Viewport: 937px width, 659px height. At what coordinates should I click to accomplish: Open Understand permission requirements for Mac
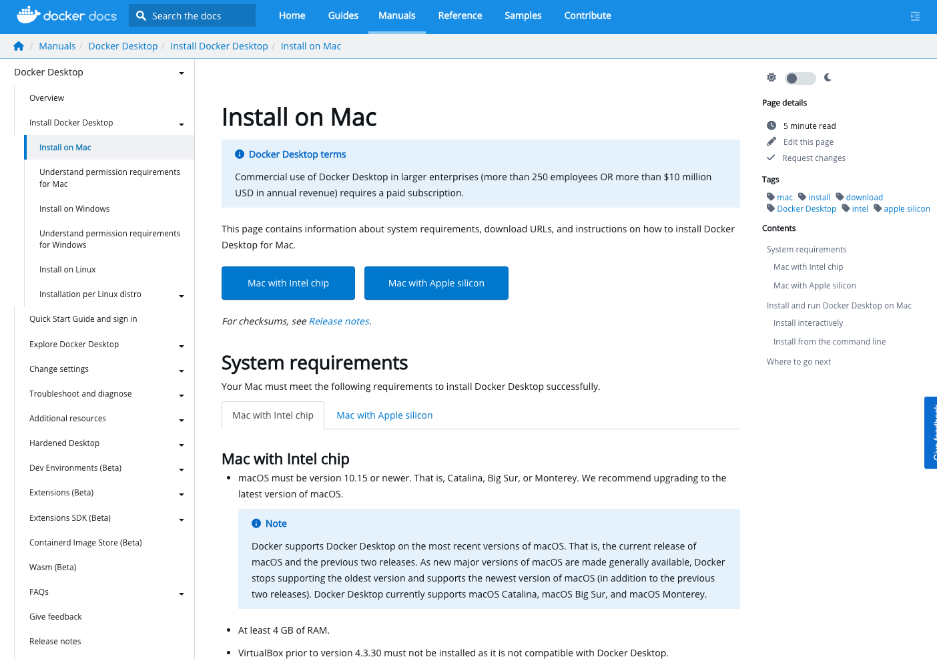[110, 178]
